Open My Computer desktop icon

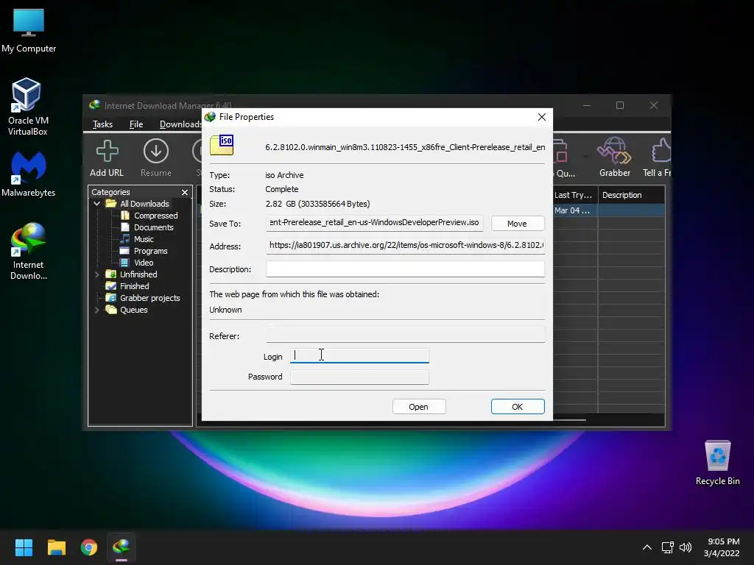tap(29, 31)
